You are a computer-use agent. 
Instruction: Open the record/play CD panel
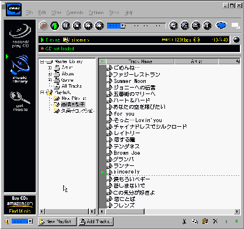(x=20, y=36)
